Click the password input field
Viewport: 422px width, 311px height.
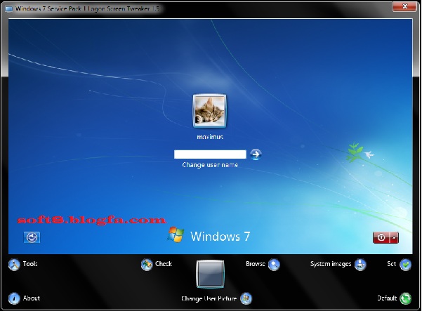point(210,154)
